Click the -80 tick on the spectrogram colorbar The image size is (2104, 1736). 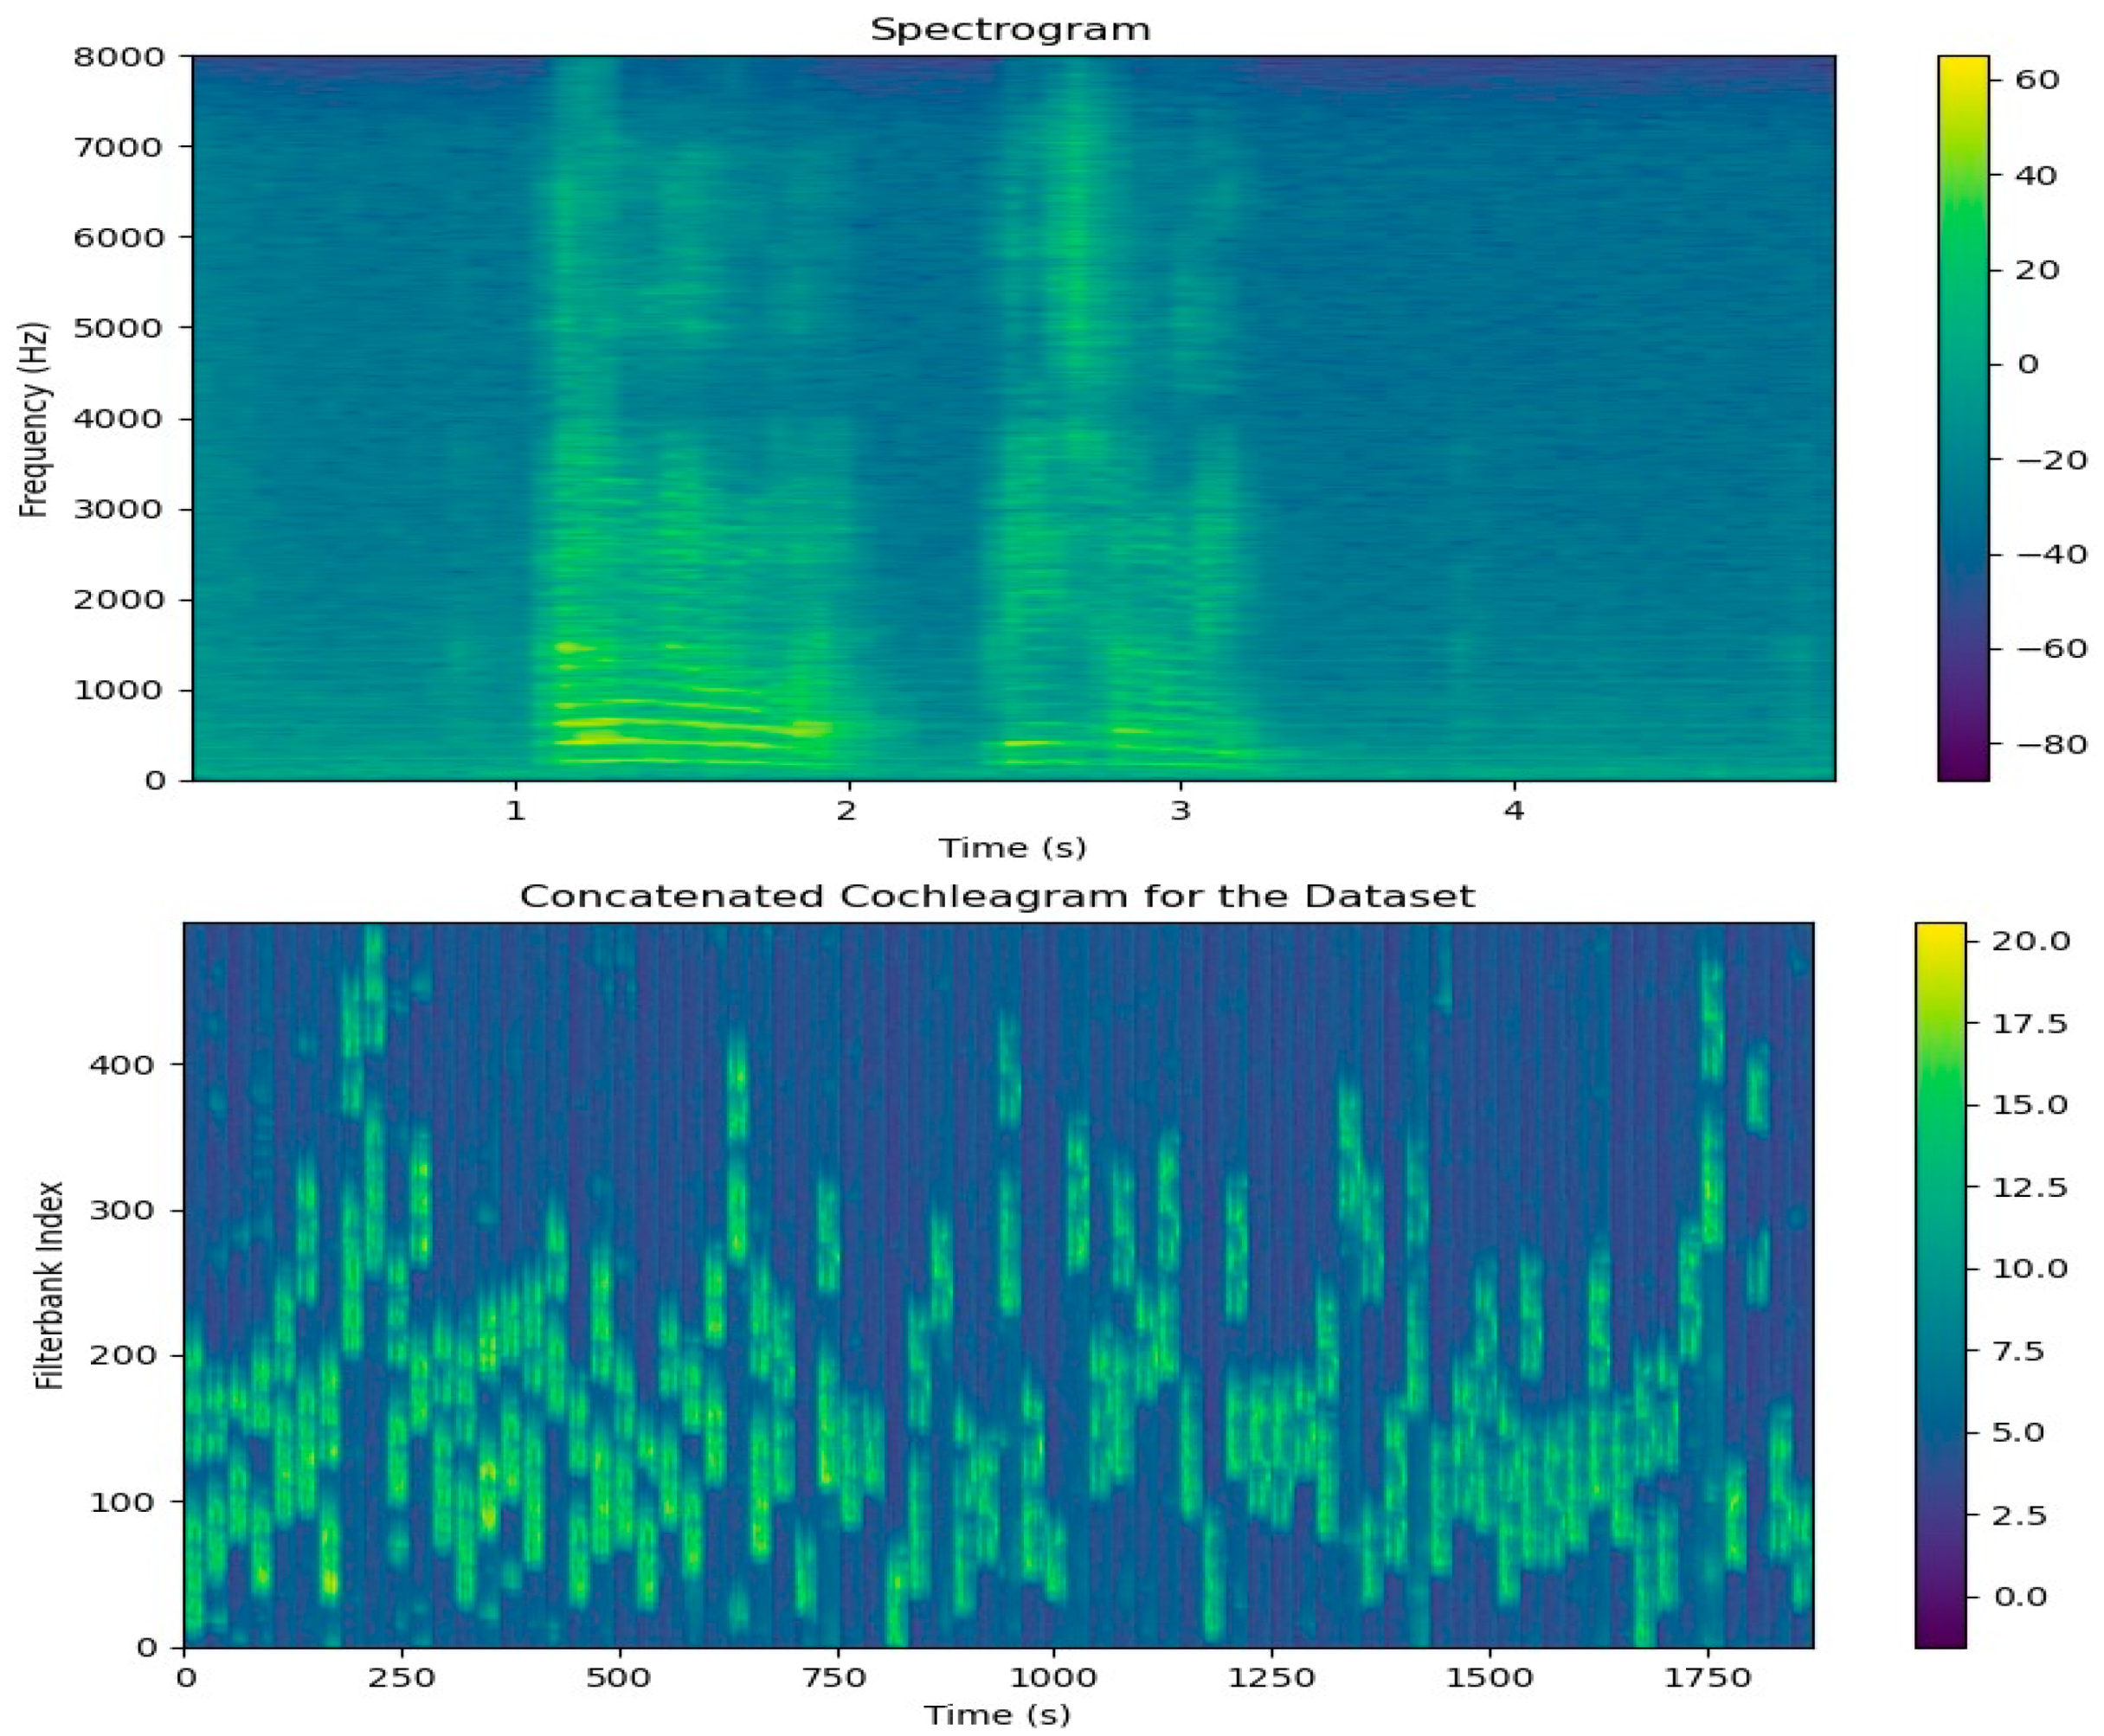coord(2050,744)
